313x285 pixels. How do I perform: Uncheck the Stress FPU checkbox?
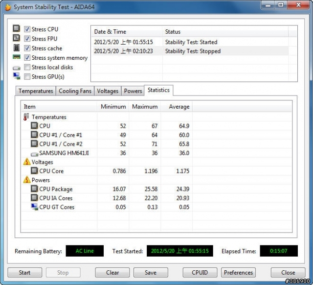click(27, 39)
